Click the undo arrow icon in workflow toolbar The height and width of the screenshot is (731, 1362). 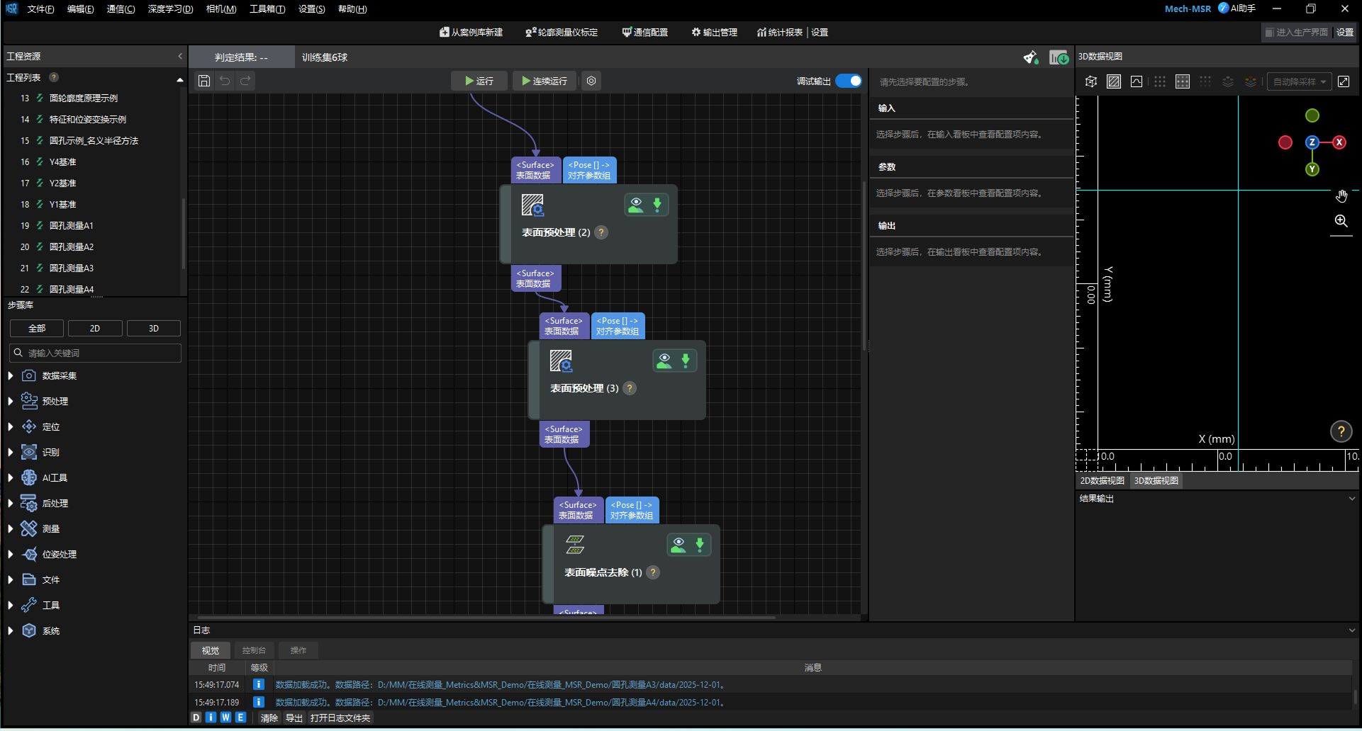225,81
